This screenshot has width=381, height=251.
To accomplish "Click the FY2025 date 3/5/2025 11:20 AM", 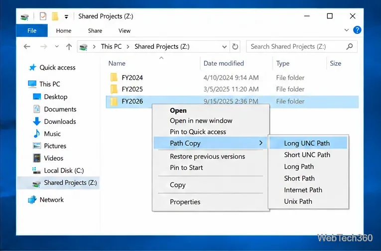I will tap(231, 89).
